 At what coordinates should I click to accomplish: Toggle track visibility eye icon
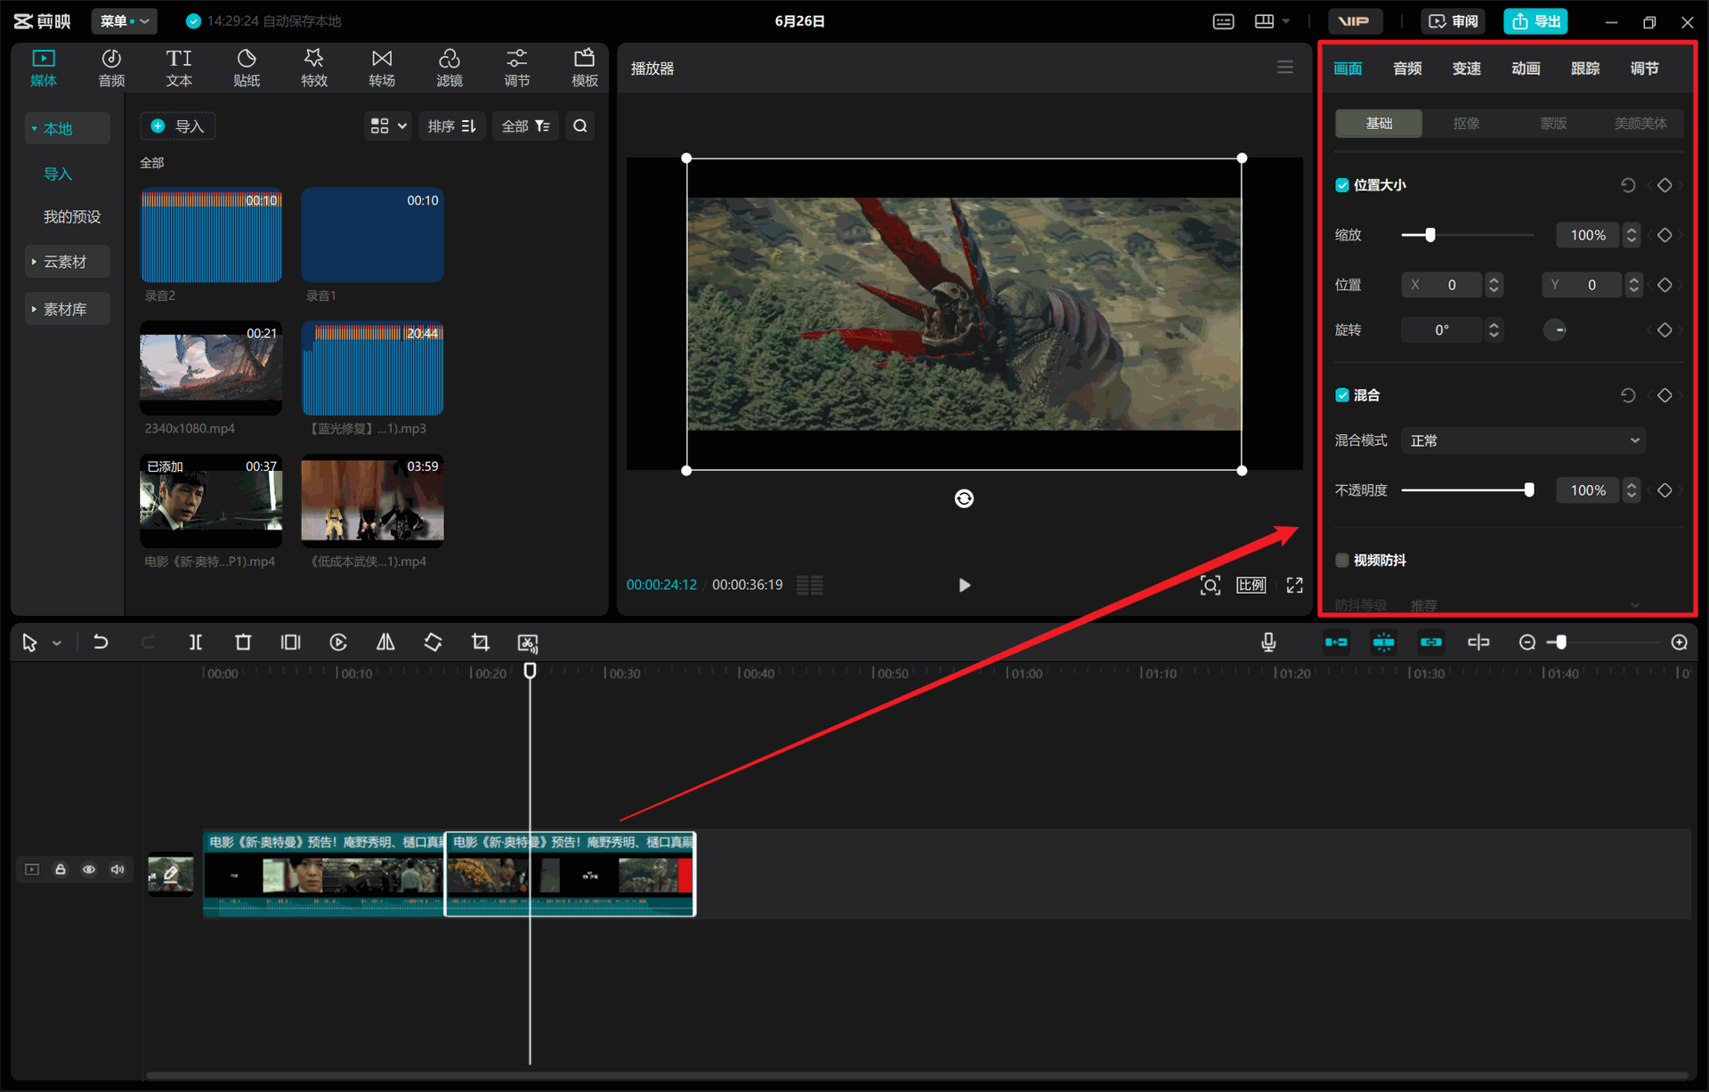(89, 870)
